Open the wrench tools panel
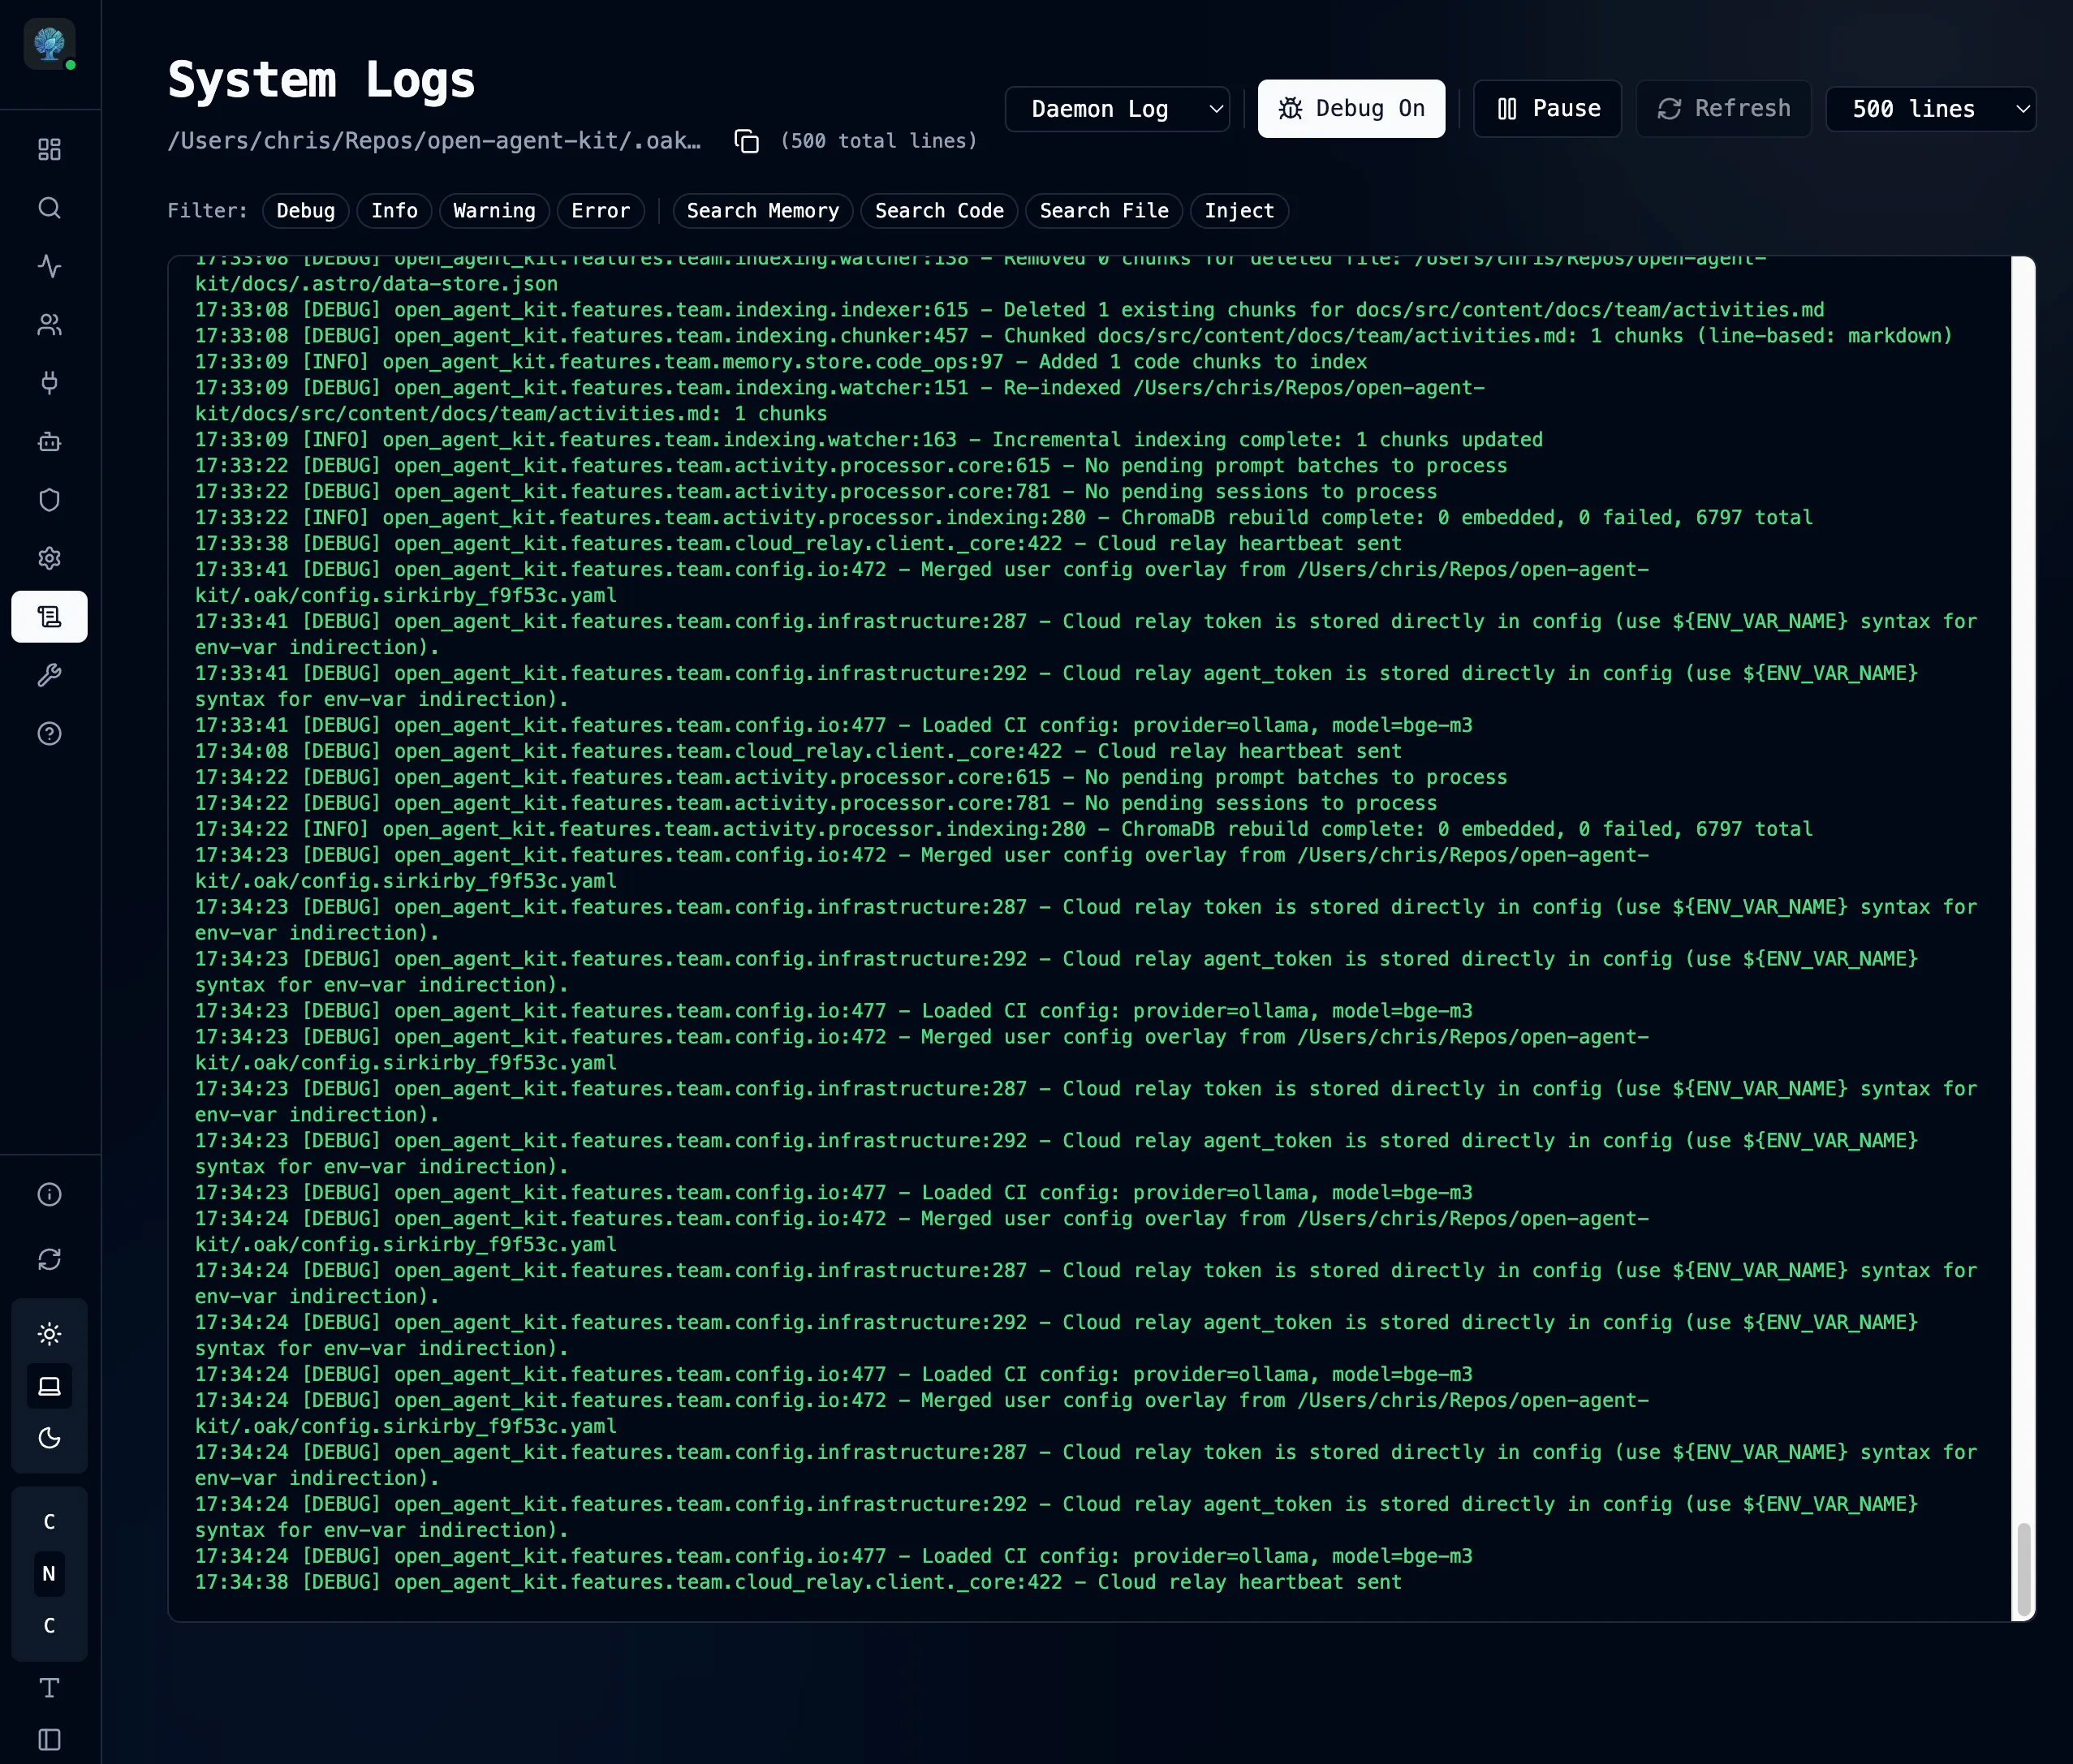The height and width of the screenshot is (1764, 2073). point(49,675)
